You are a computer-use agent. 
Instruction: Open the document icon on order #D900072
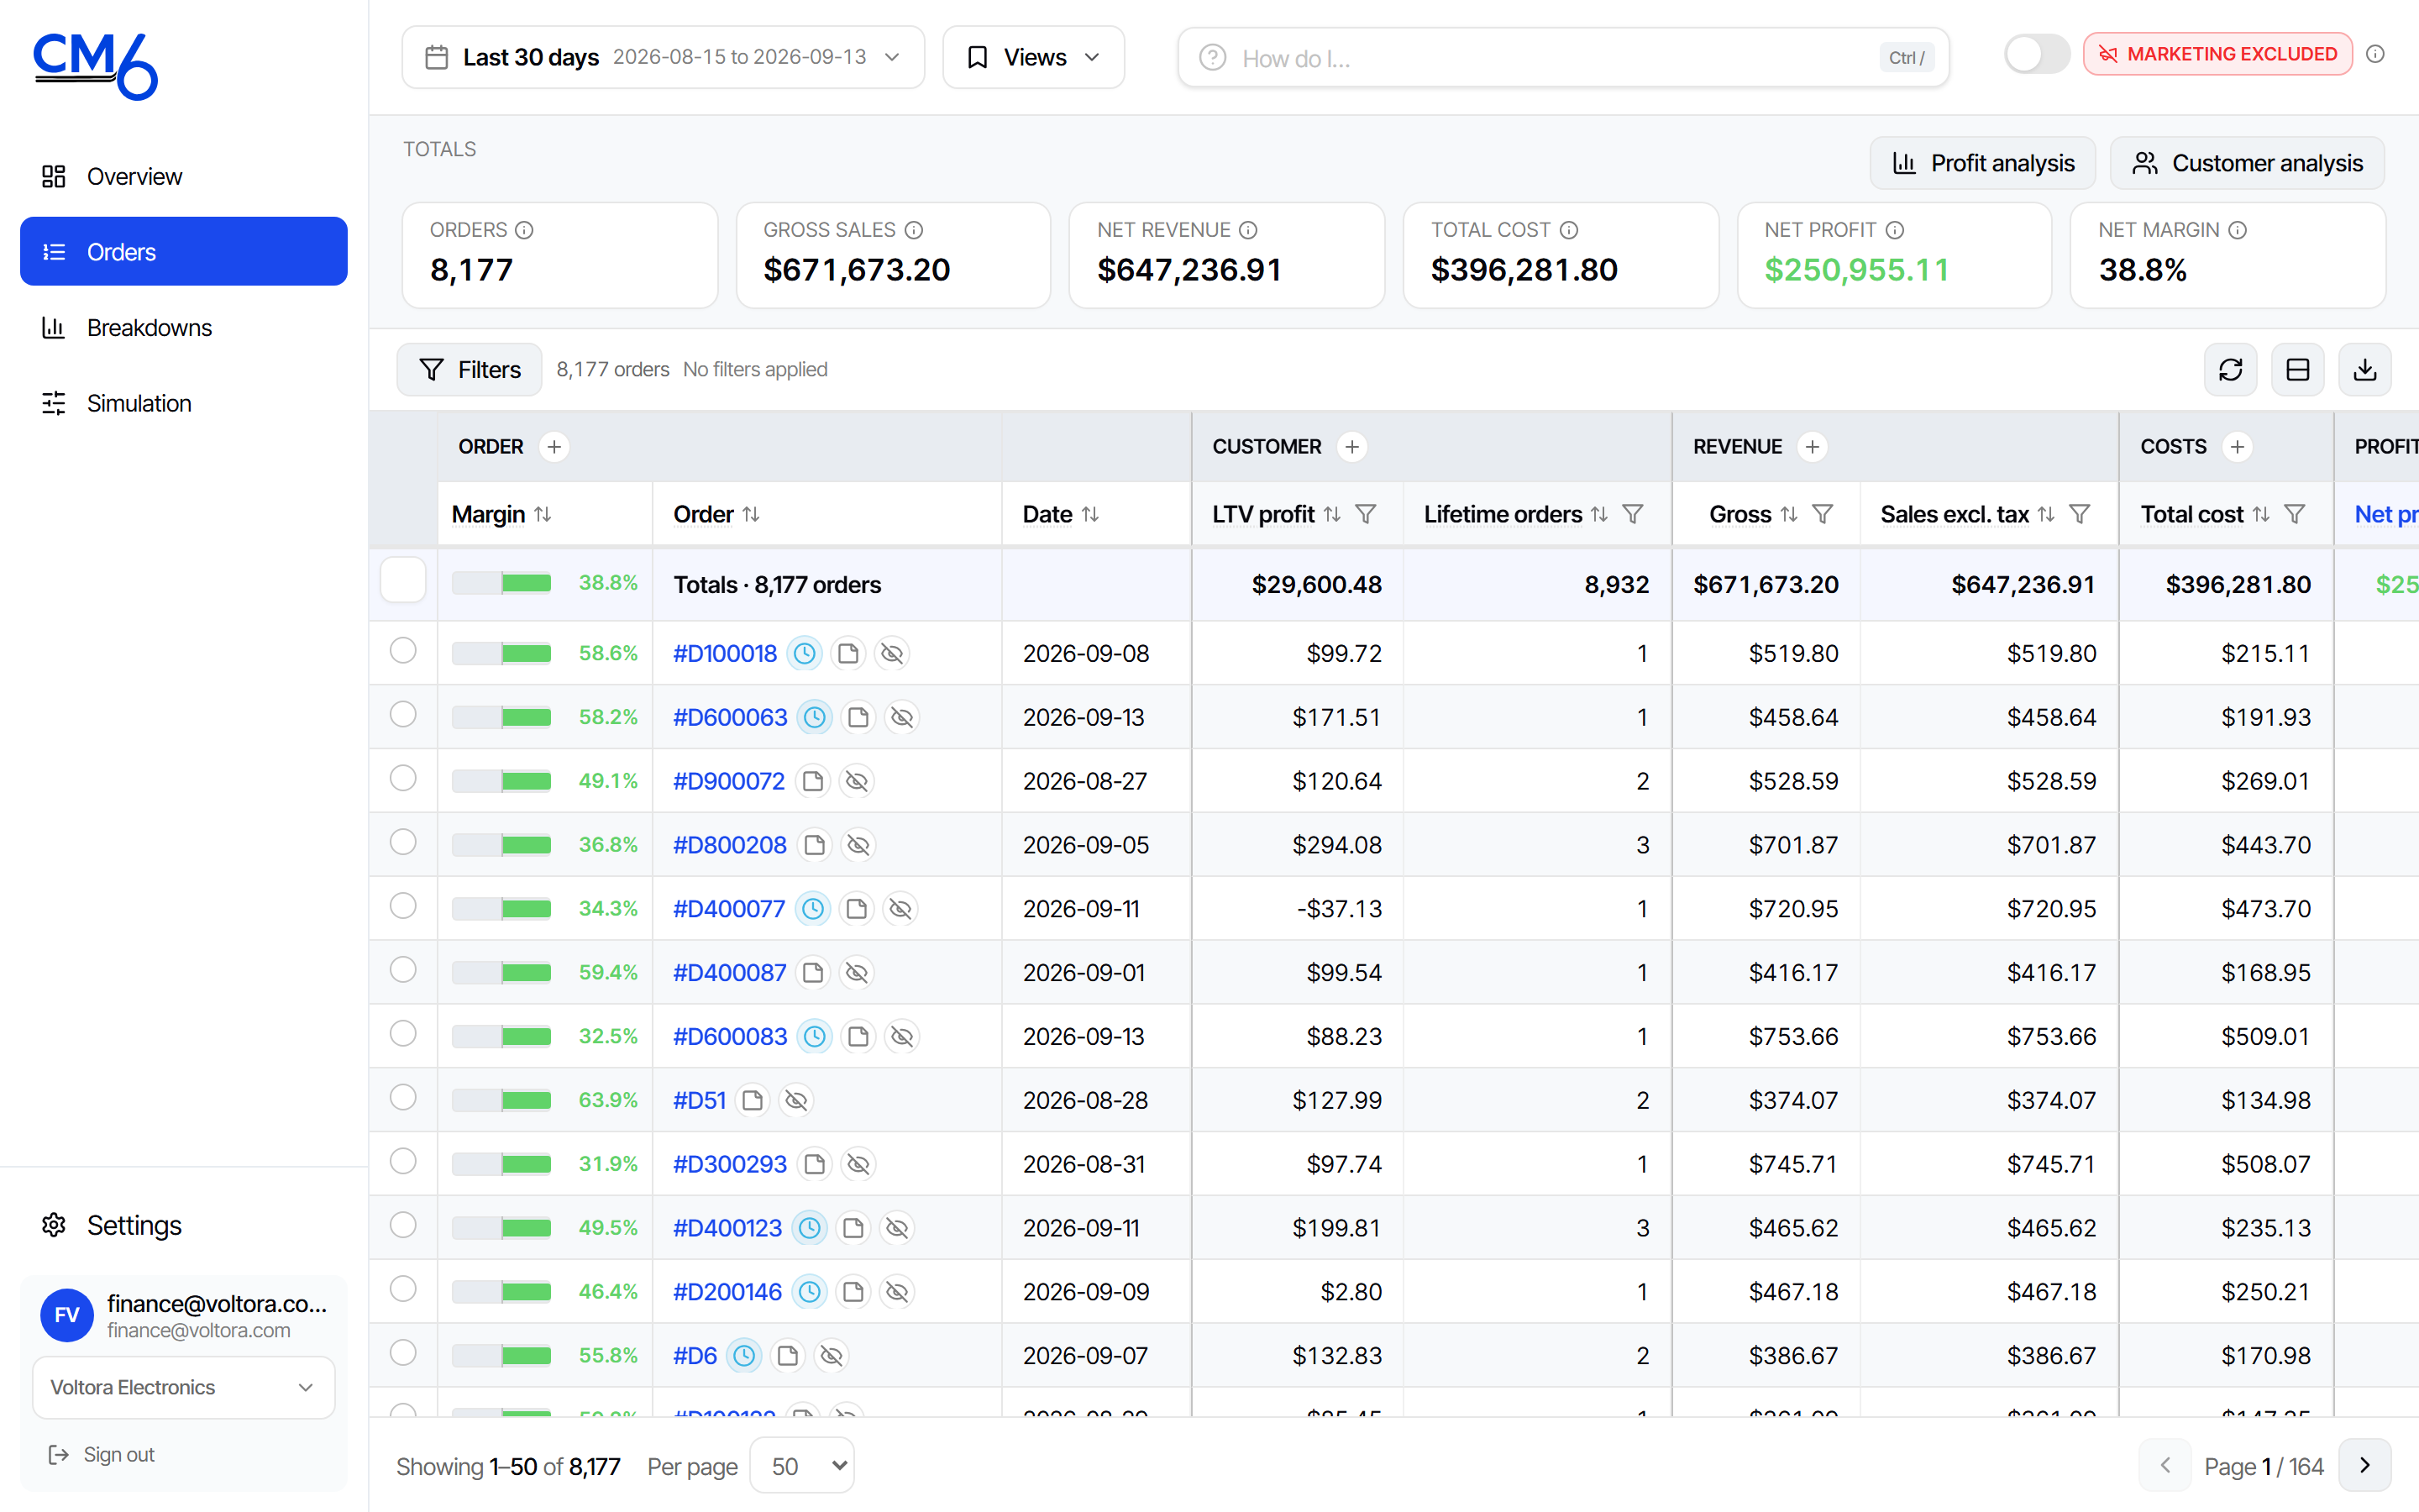coord(814,781)
